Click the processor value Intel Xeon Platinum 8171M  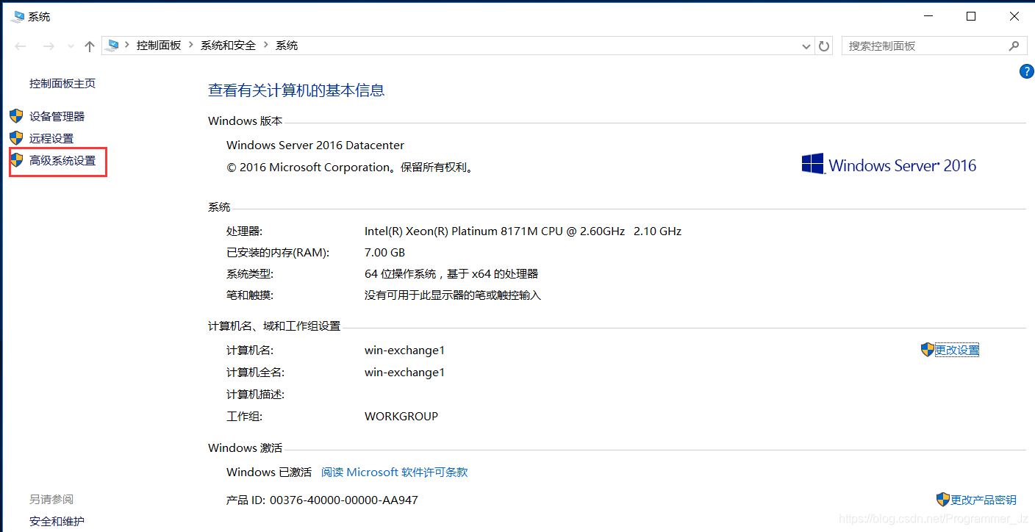(523, 231)
